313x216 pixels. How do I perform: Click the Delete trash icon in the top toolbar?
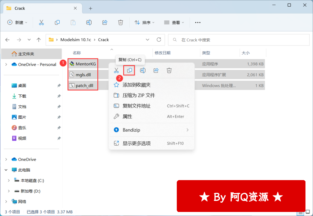click(x=121, y=23)
